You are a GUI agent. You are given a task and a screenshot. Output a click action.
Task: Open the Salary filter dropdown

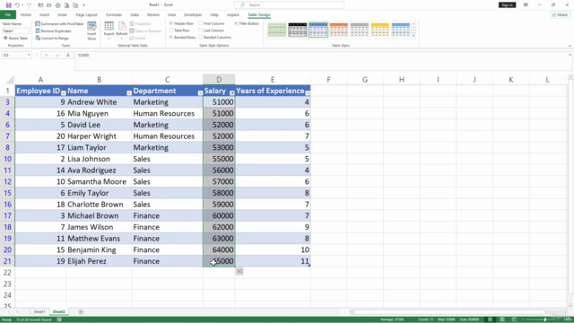(231, 93)
